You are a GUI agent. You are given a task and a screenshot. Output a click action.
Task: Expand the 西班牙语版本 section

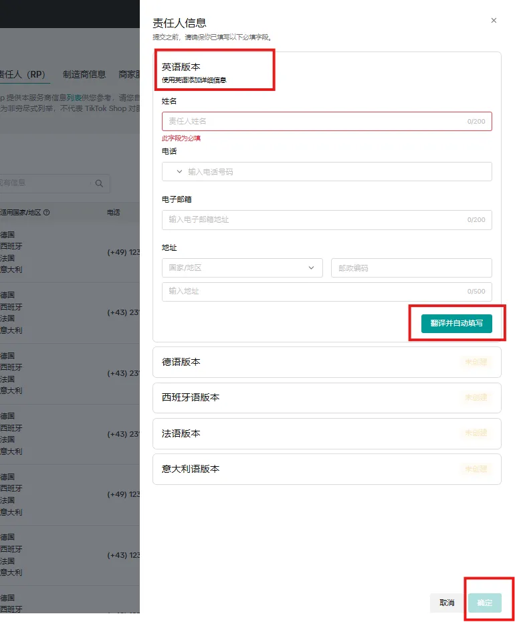pos(326,397)
